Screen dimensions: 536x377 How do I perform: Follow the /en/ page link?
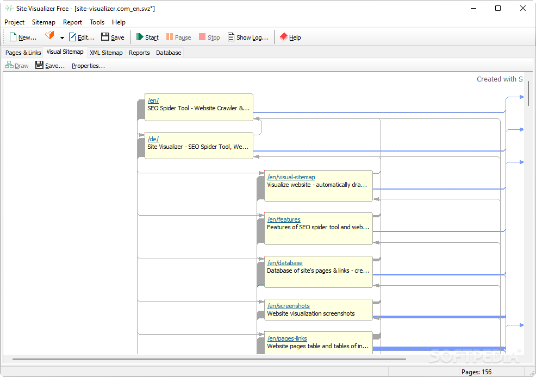pos(153,100)
